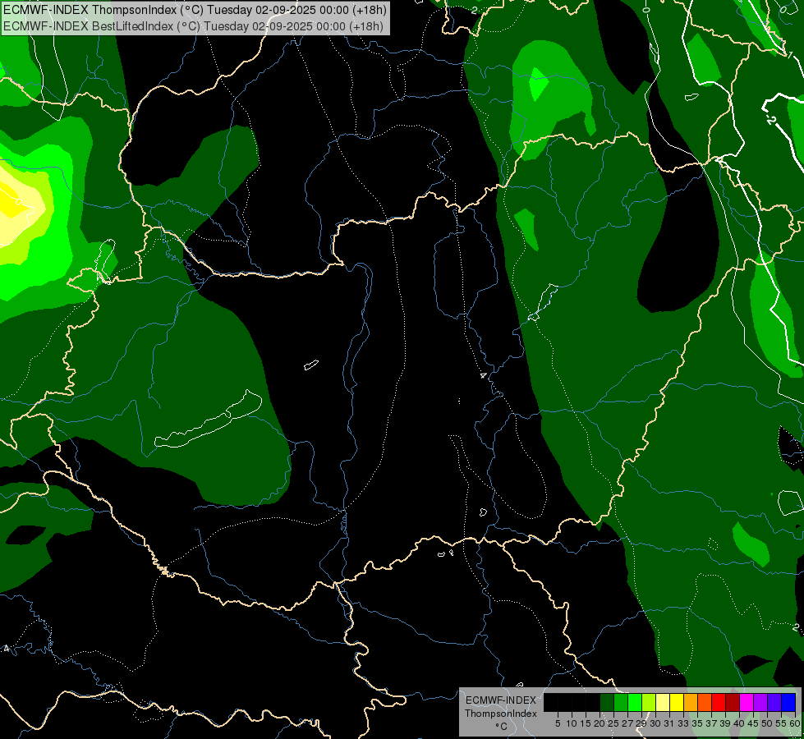Click legend tick value 40
Image resolution: width=804 pixels, height=739 pixels.
pyautogui.click(x=739, y=723)
